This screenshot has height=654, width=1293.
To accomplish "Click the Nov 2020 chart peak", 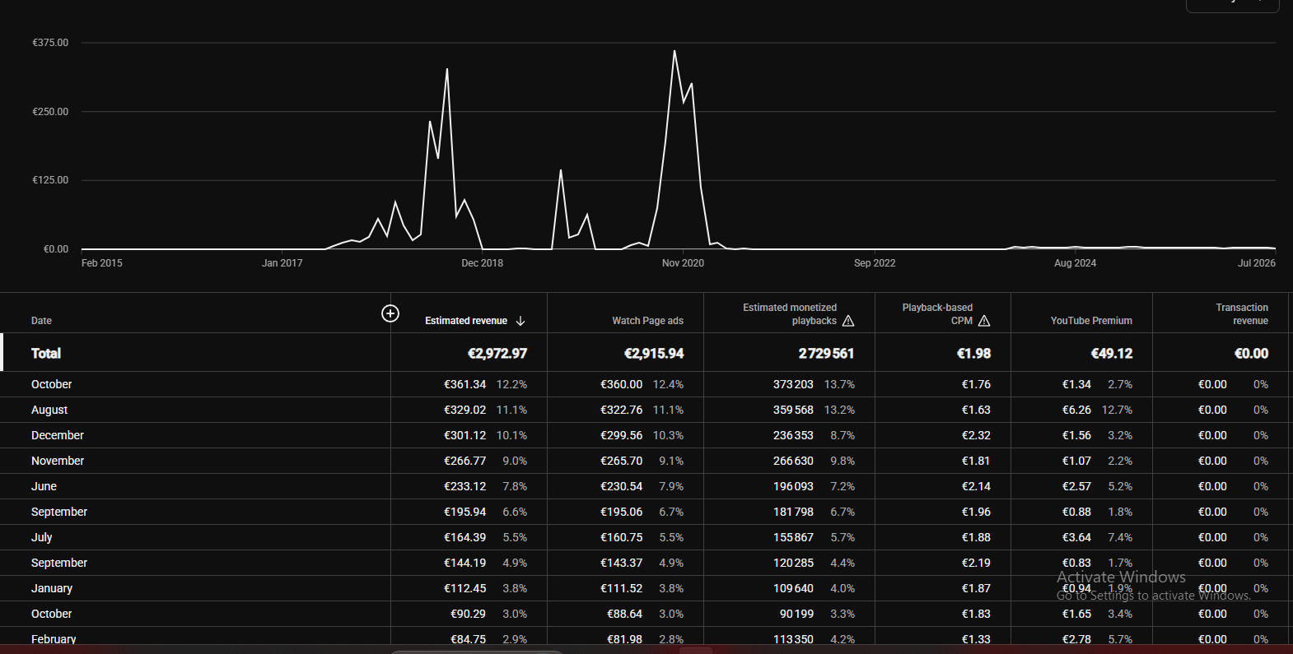I will click(675, 51).
